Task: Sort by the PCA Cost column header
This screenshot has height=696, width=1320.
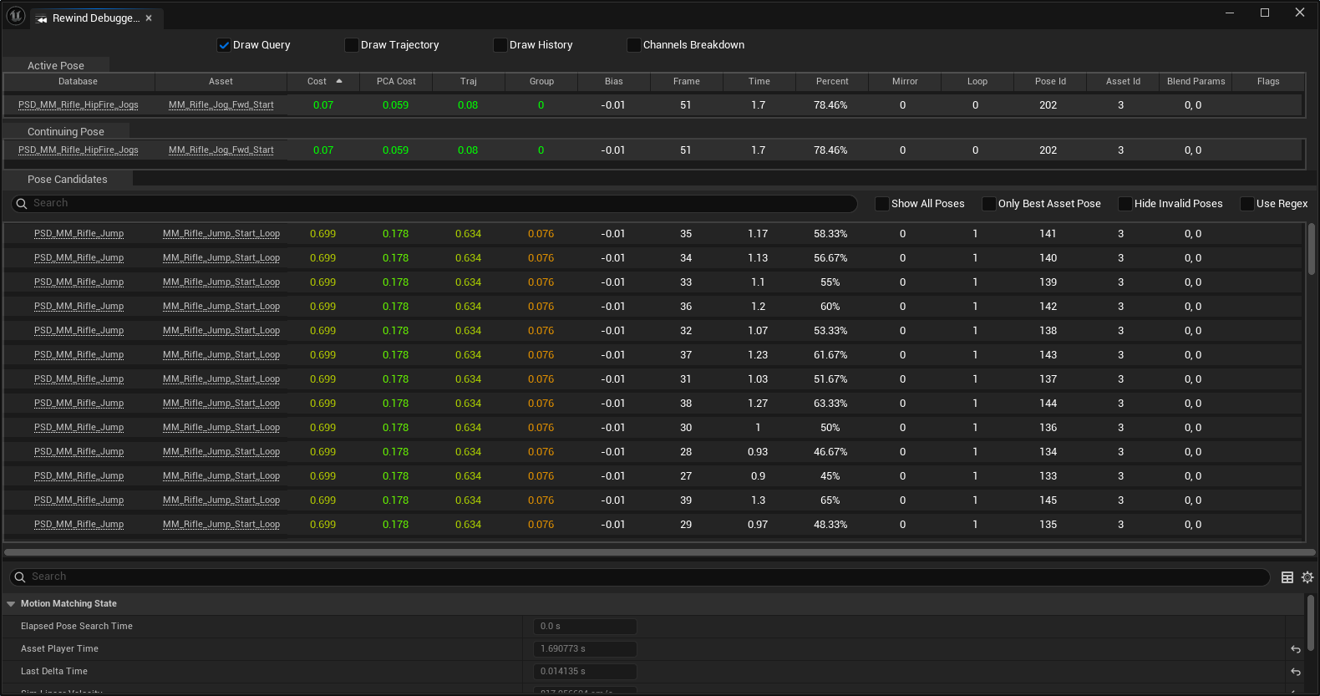Action: [396, 82]
